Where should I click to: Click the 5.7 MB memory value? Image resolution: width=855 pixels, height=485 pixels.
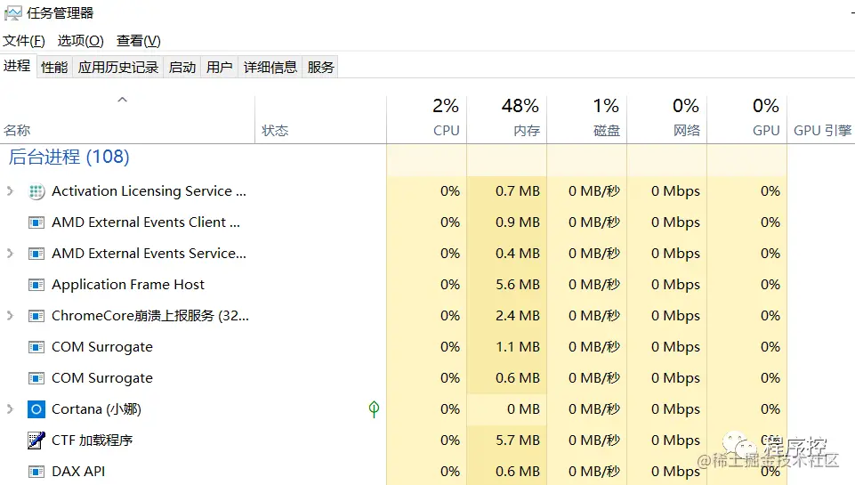(518, 440)
